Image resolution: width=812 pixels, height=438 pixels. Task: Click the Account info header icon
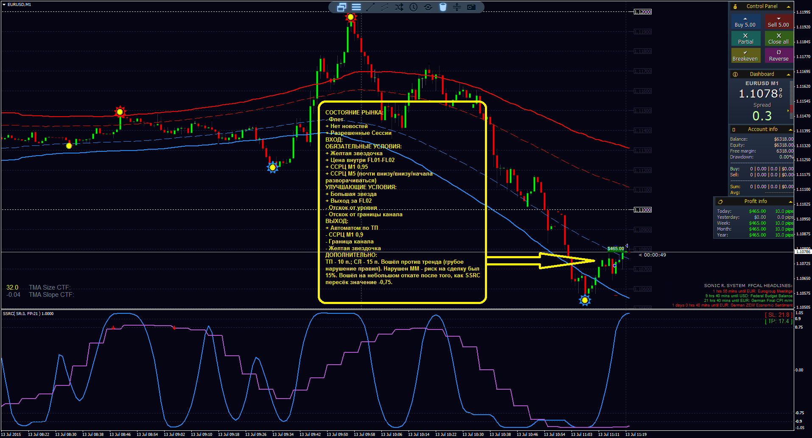tap(734, 129)
